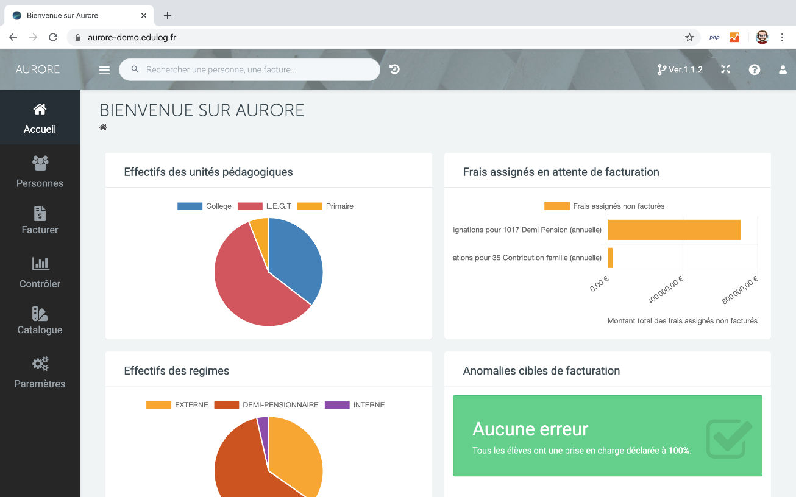
Task: Click the Anomalies cibles de facturation heading
Action: pyautogui.click(x=541, y=371)
